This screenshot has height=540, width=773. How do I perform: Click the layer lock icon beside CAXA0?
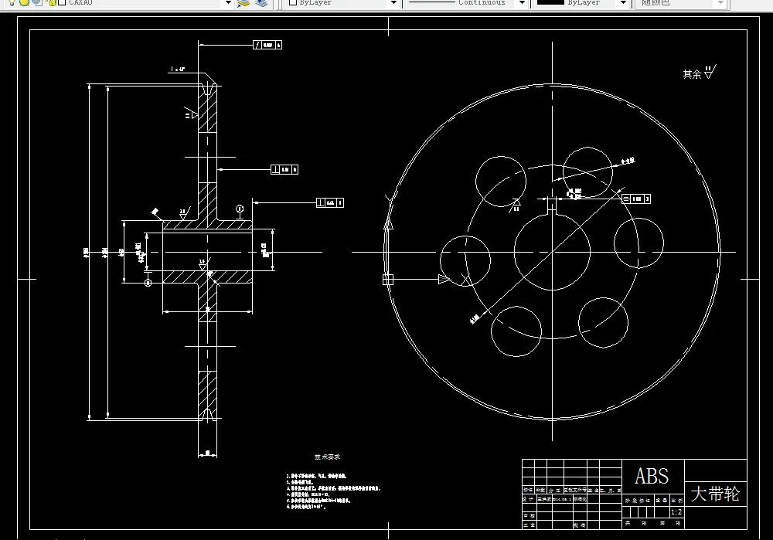[x=51, y=2]
